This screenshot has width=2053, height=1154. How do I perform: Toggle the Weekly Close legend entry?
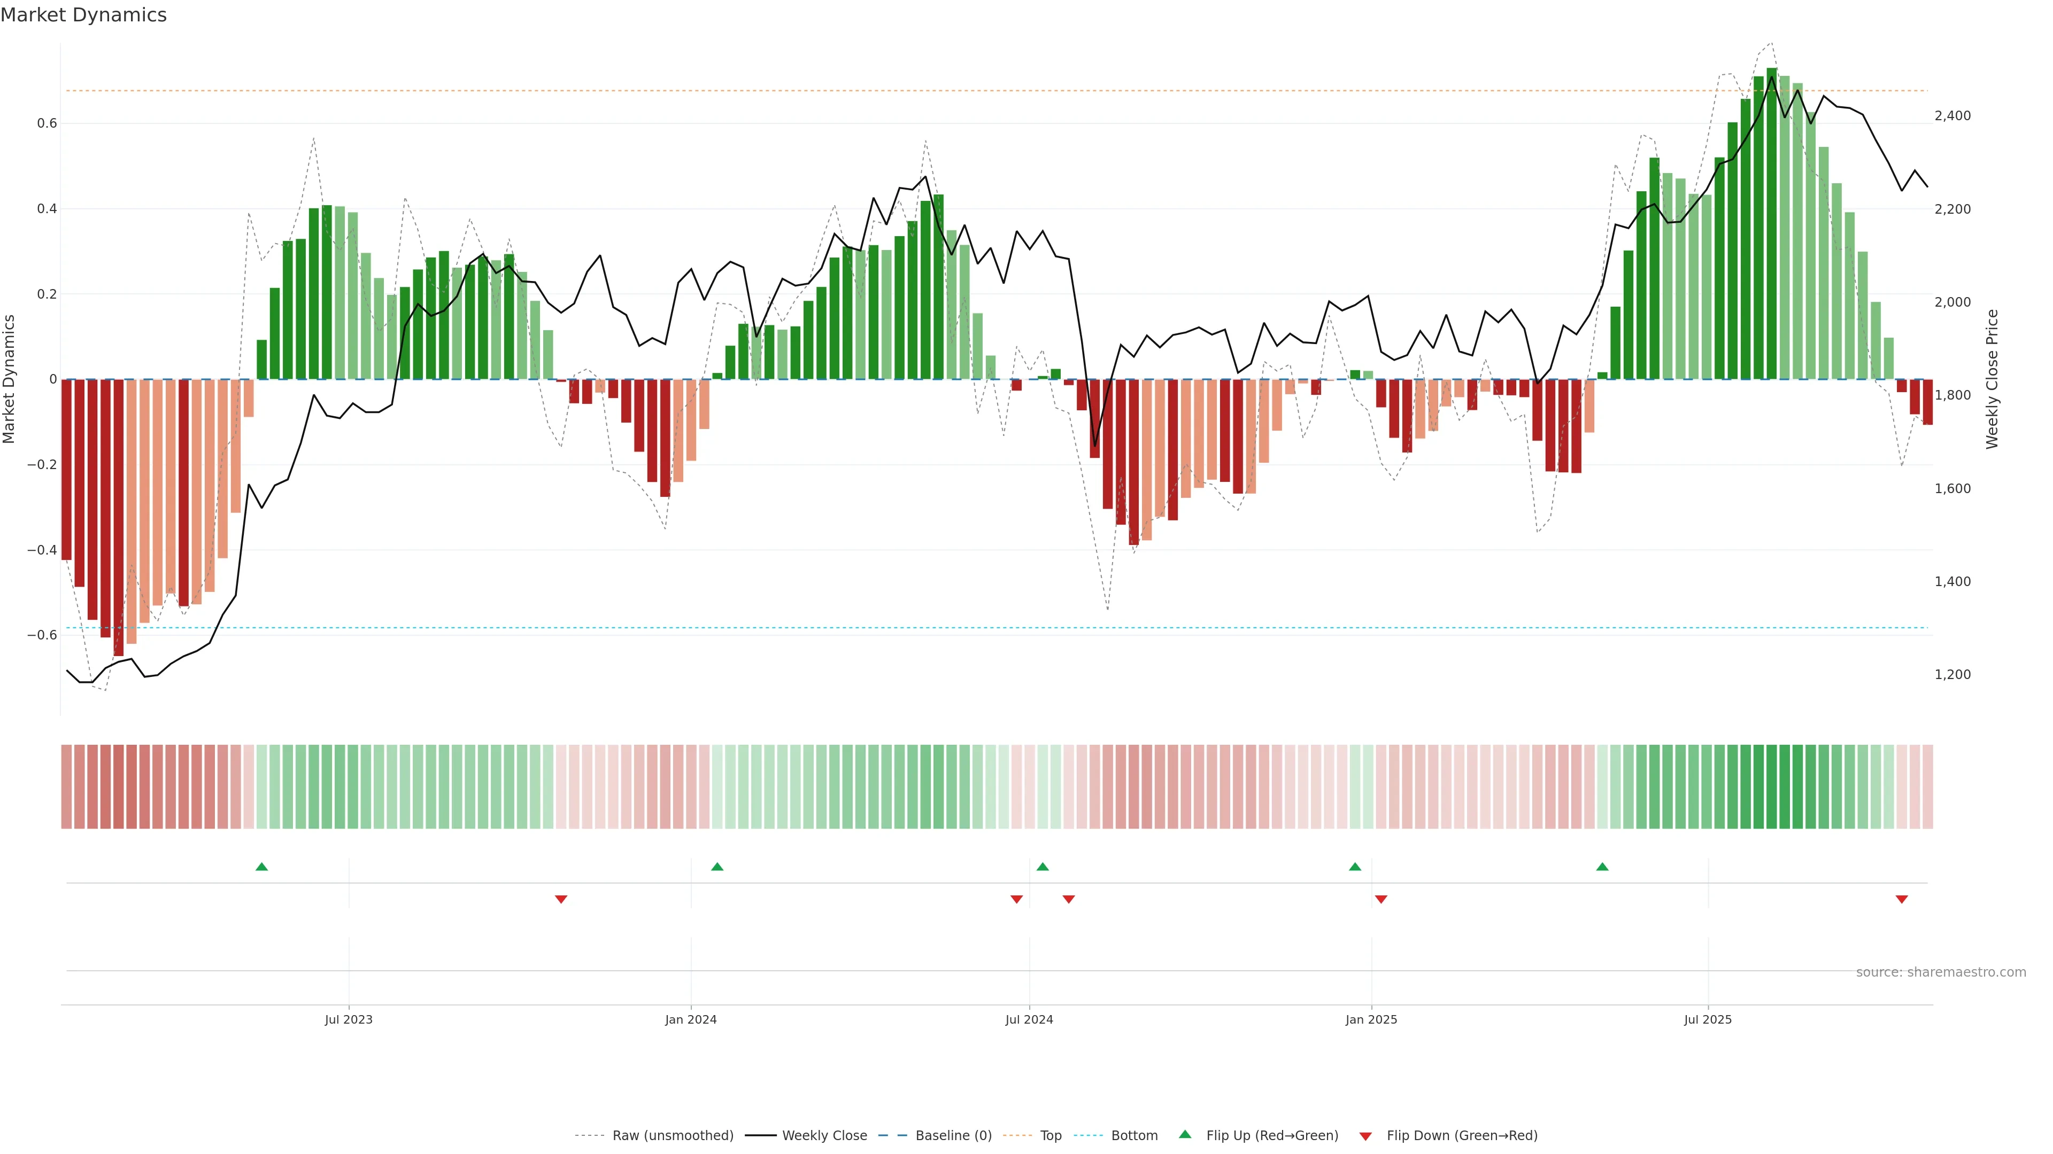(x=824, y=1136)
